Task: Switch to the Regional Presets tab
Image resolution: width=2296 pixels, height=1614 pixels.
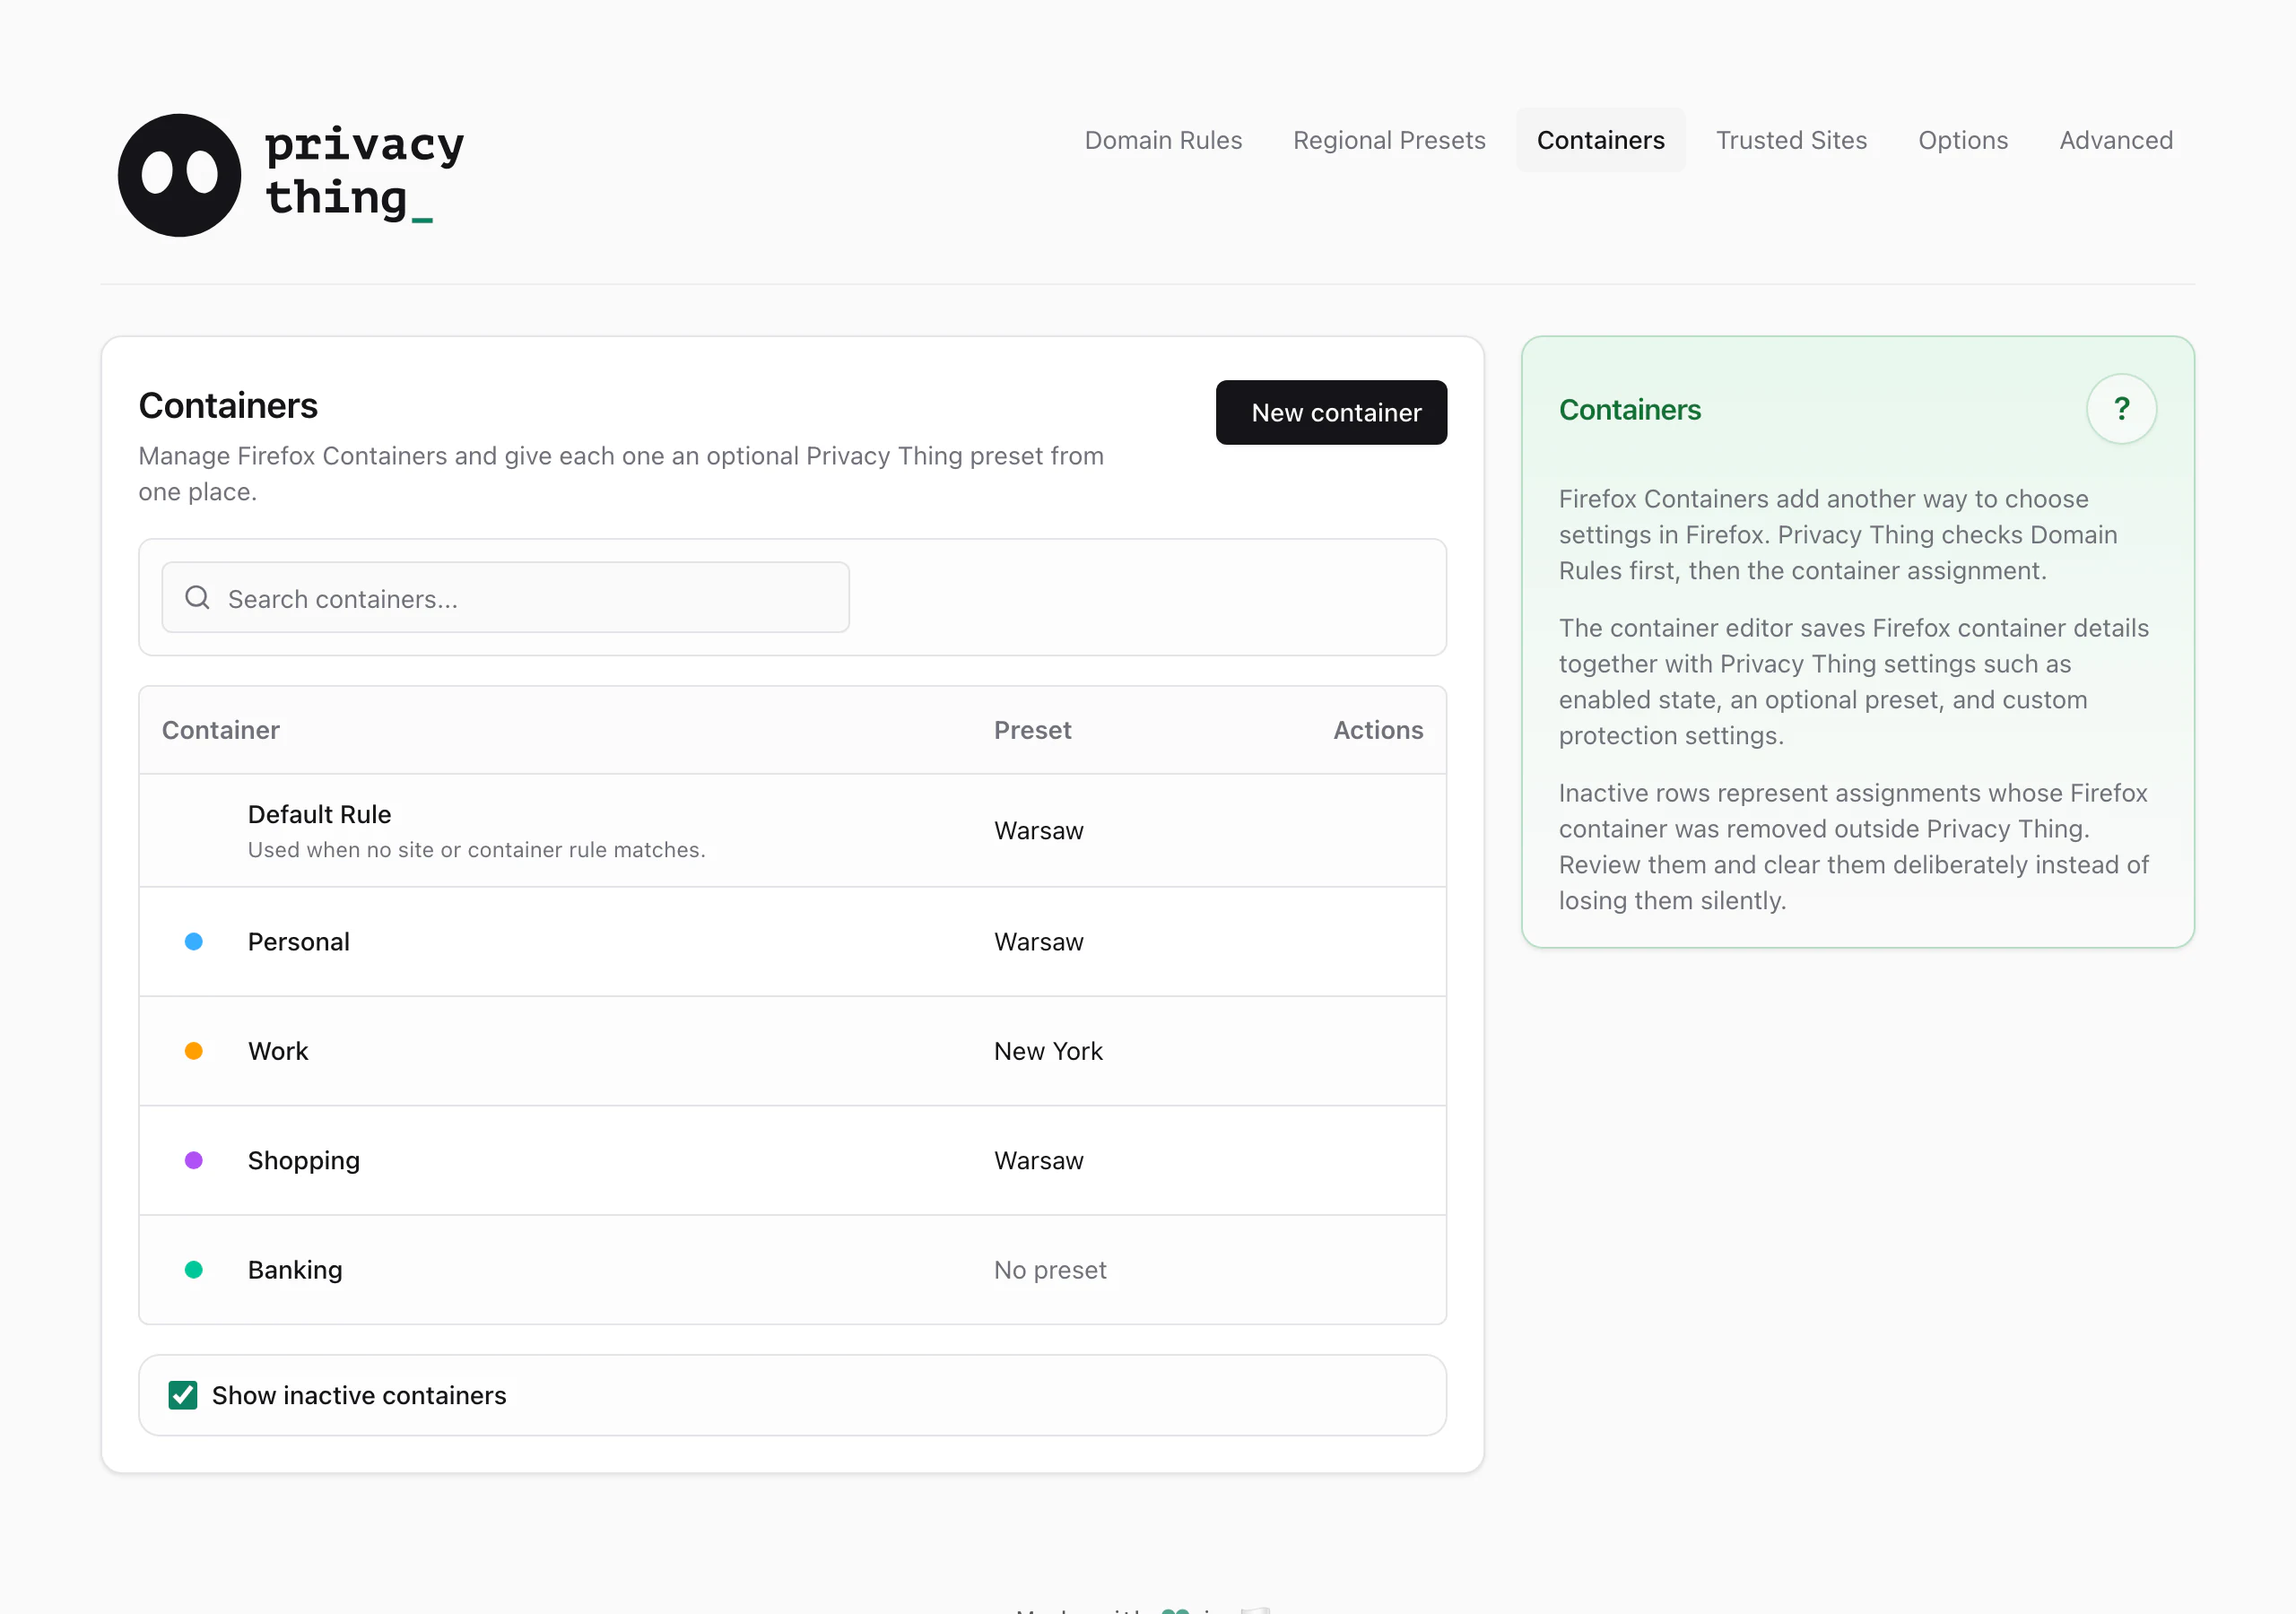Action: click(1389, 140)
